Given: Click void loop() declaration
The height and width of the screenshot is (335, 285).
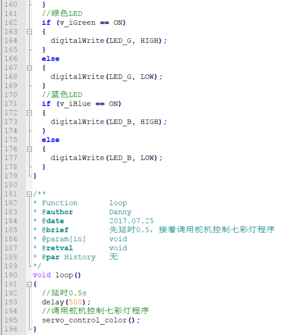Looking at the screenshot, I should click(57, 275).
